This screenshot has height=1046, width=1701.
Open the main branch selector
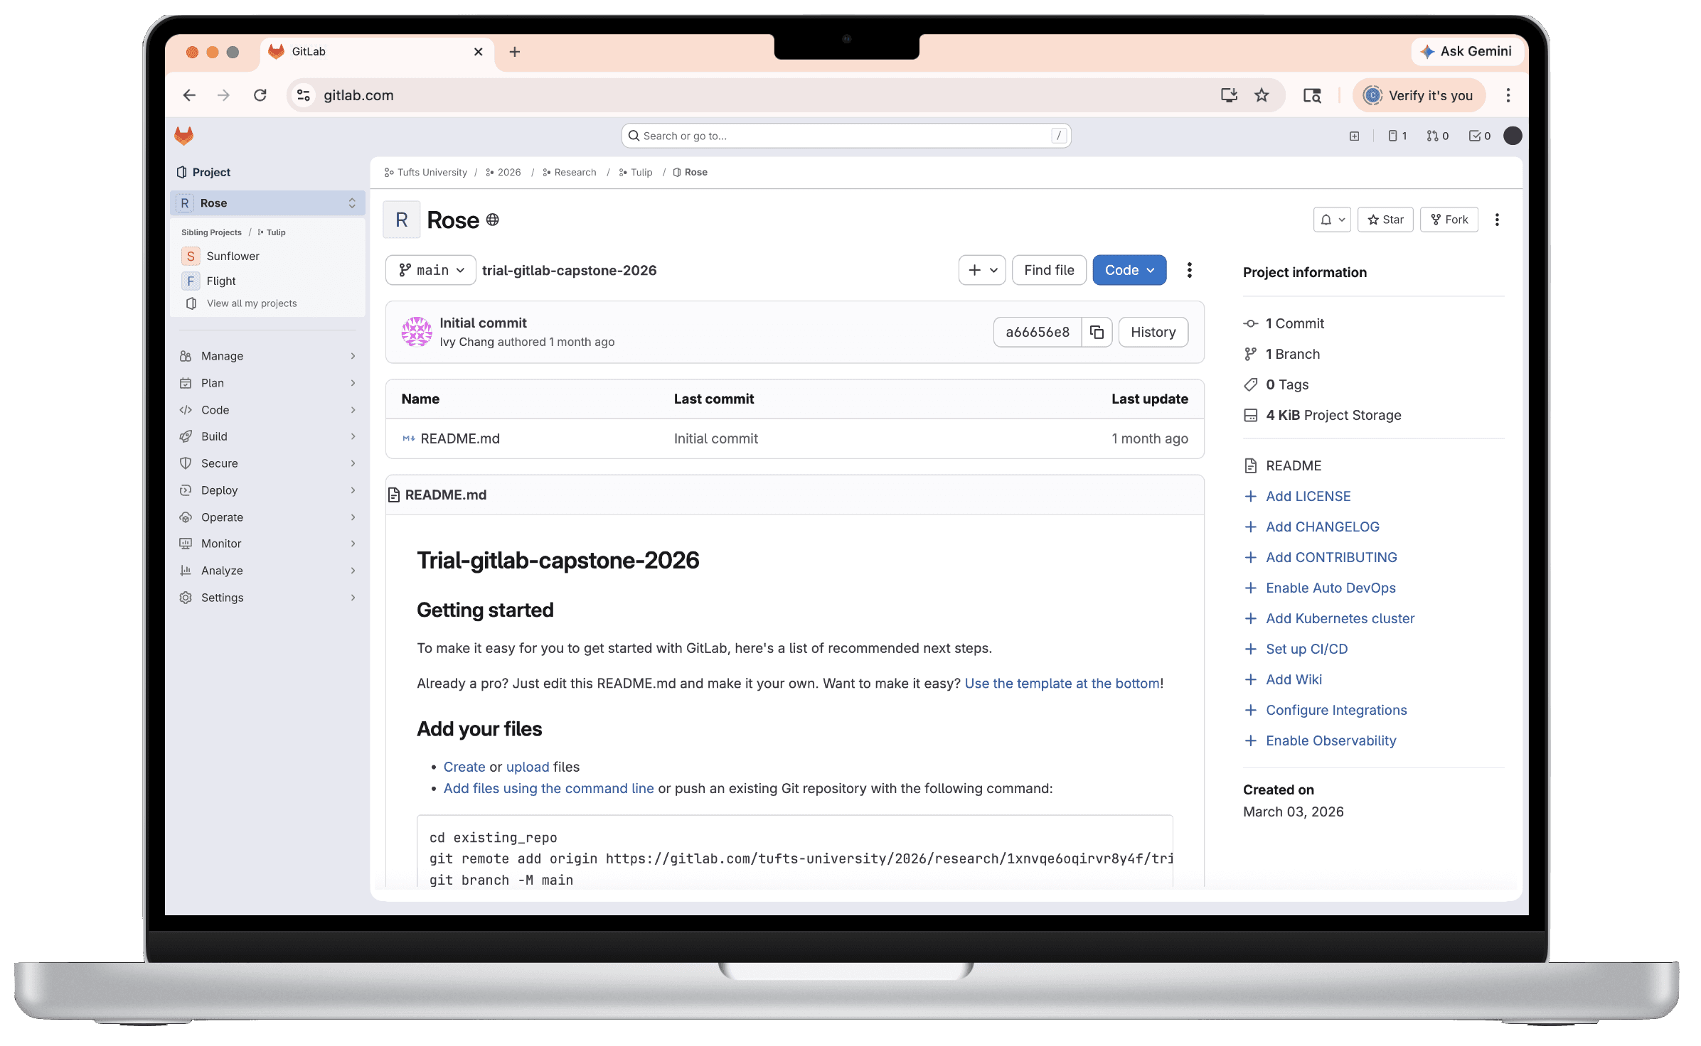[430, 270]
